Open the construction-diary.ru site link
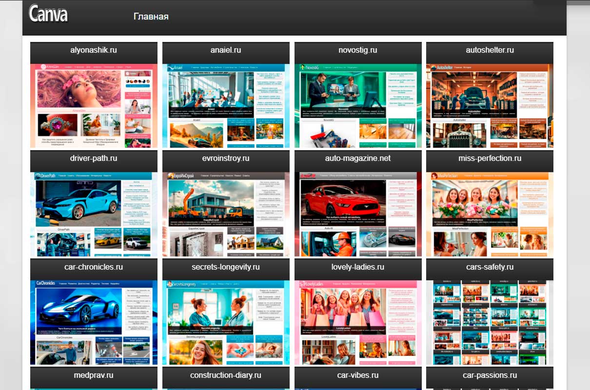This screenshot has height=390, width=590. pos(225,375)
